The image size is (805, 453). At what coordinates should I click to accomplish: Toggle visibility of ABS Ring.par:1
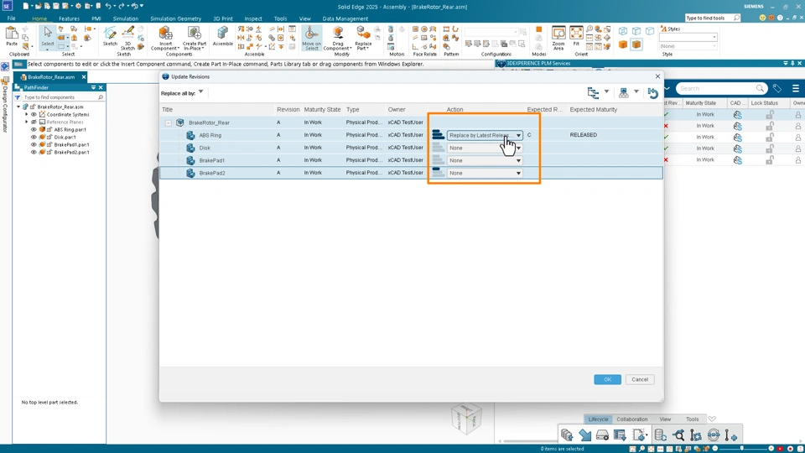34,129
